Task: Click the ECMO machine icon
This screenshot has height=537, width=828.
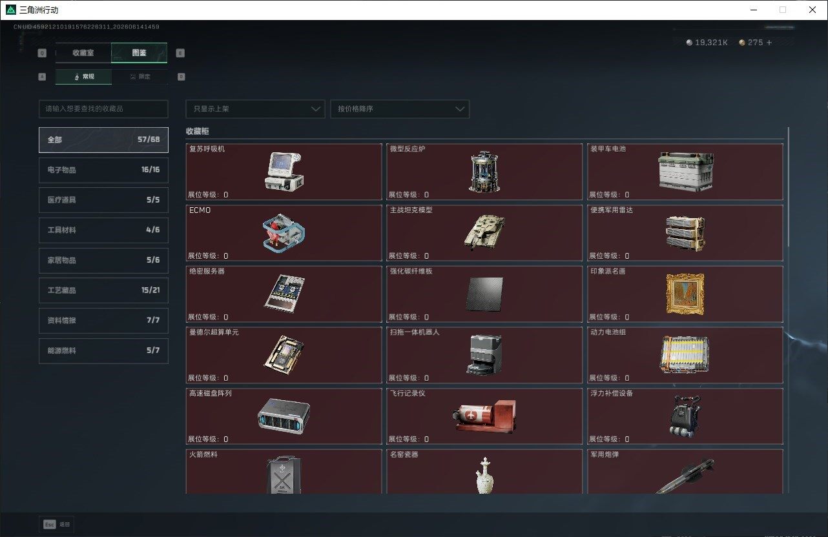Action: click(284, 232)
